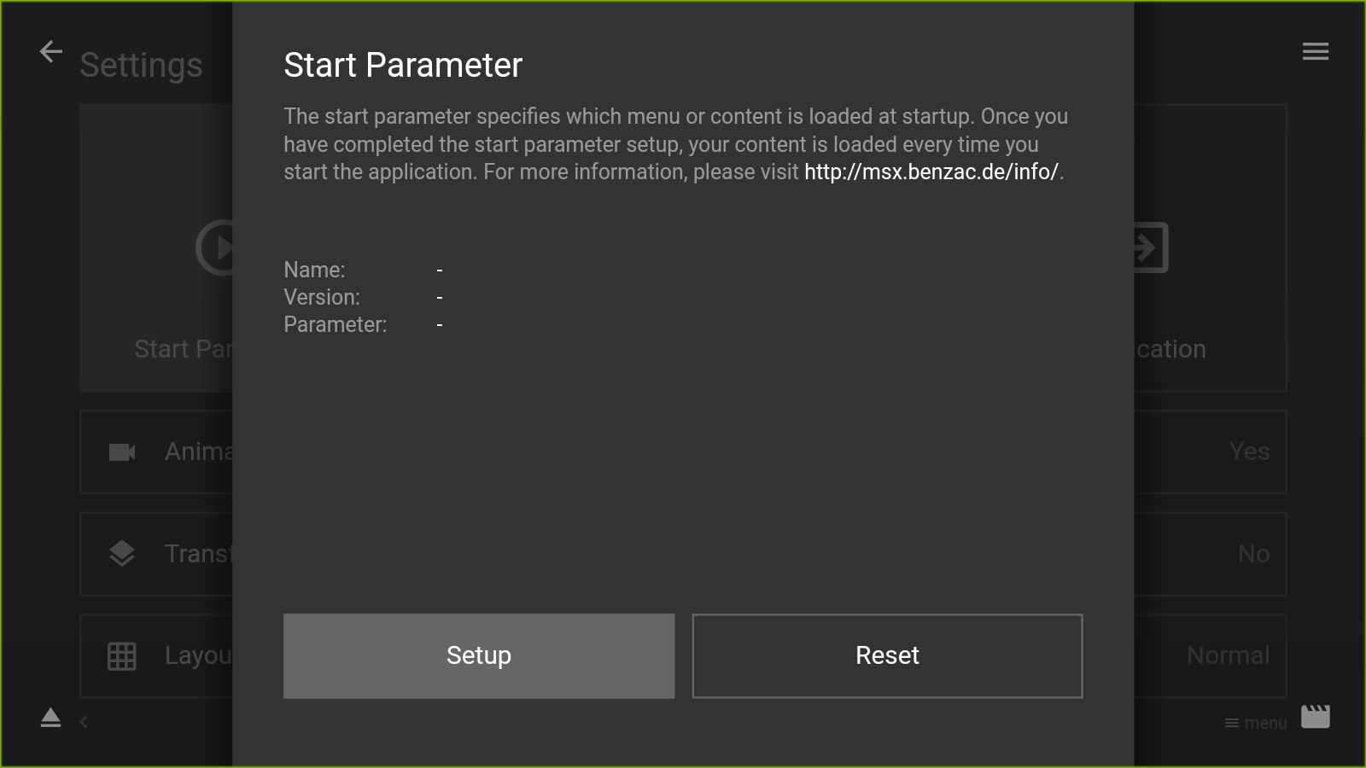Viewport: 1366px width, 768px height.
Task: Toggle the Yes animation setting
Action: pos(1249,451)
